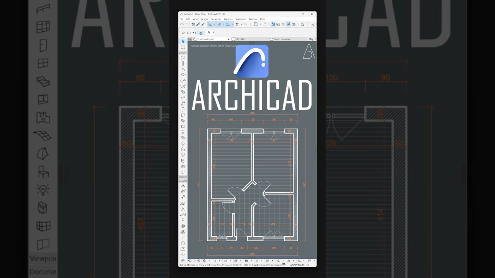The image size is (495, 278).
Task: Select the Slab tool
Action: [x=183, y=75]
